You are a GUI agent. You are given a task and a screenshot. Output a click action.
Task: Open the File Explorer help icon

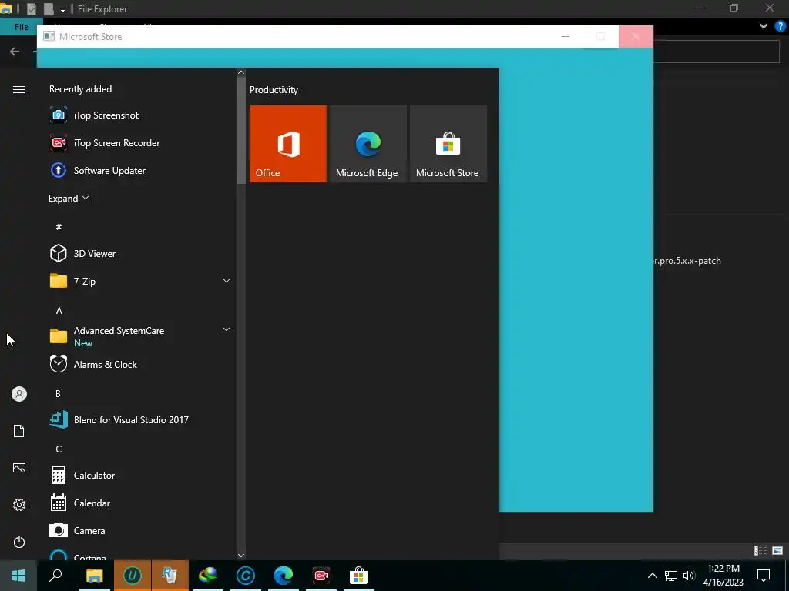pos(781,26)
